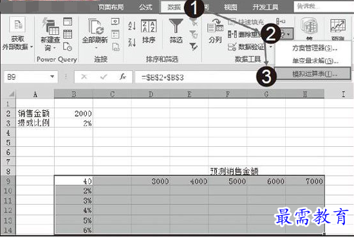Click the cell containing 7000
The width and height of the screenshot is (354, 237).
click(x=305, y=181)
